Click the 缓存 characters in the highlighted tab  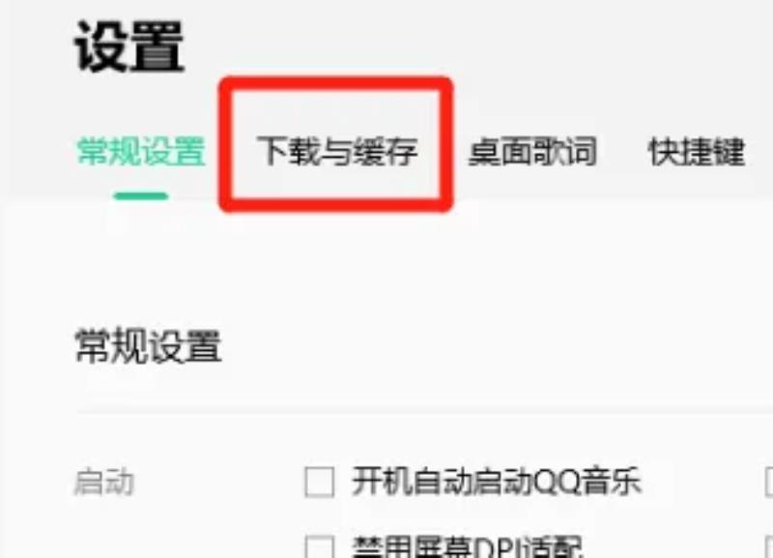click(385, 151)
